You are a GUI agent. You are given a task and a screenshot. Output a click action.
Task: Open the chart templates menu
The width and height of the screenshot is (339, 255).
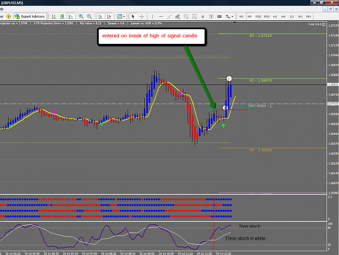120,17
